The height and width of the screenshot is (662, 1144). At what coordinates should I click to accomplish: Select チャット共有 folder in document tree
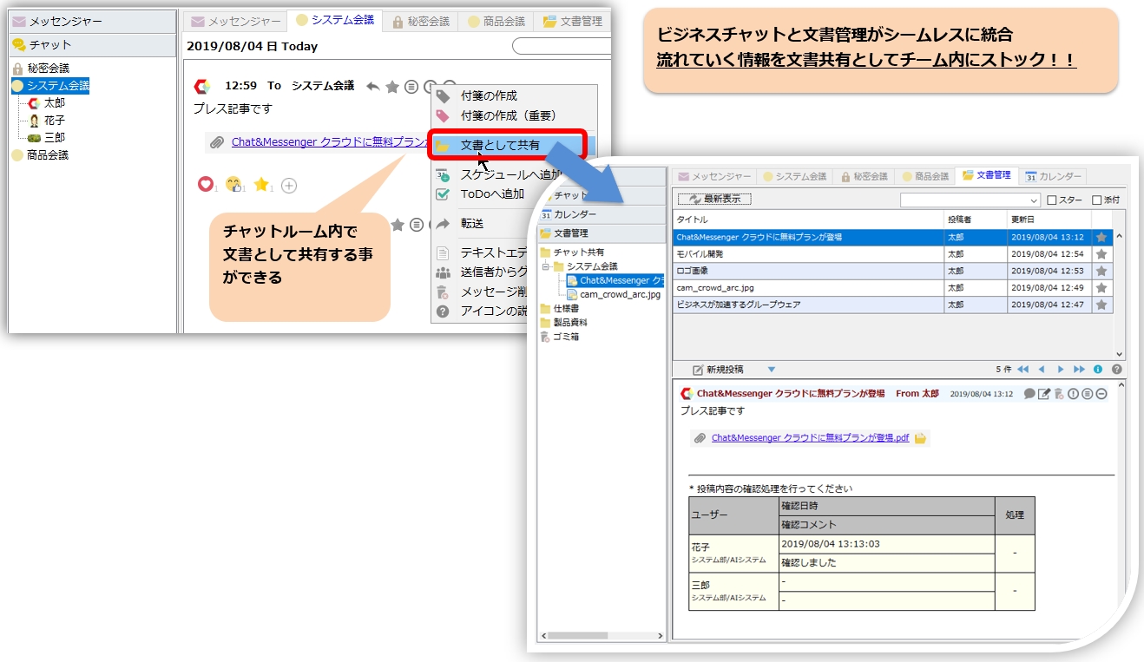pyautogui.click(x=578, y=252)
